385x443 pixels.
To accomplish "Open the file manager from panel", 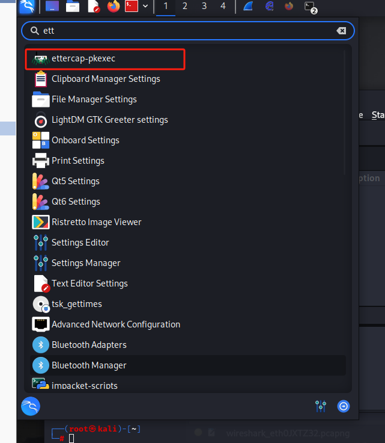I will pos(73,6).
